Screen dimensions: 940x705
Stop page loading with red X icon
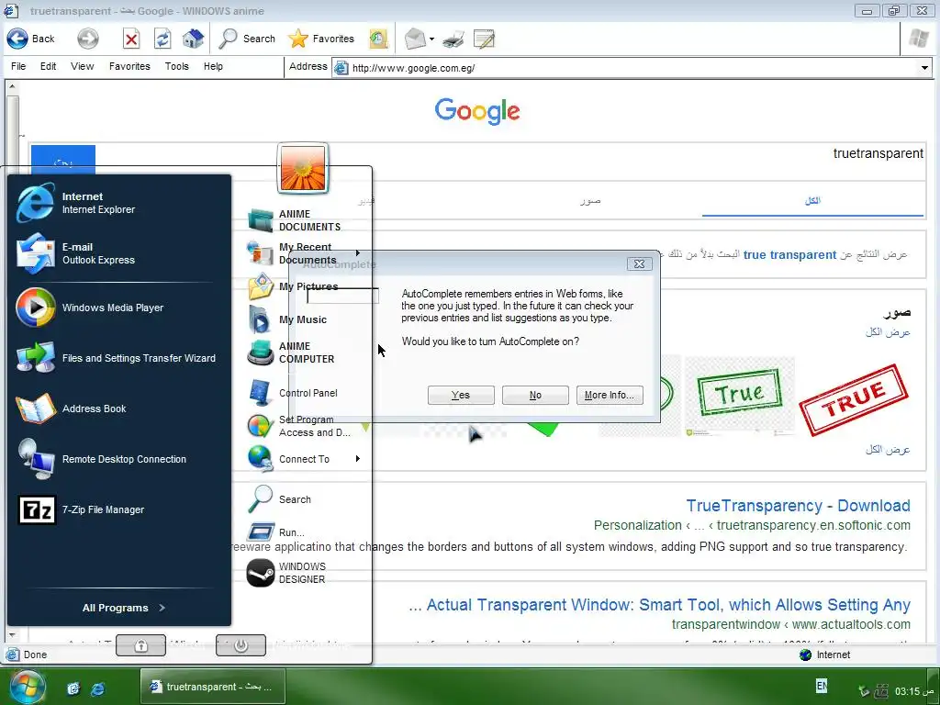point(131,39)
